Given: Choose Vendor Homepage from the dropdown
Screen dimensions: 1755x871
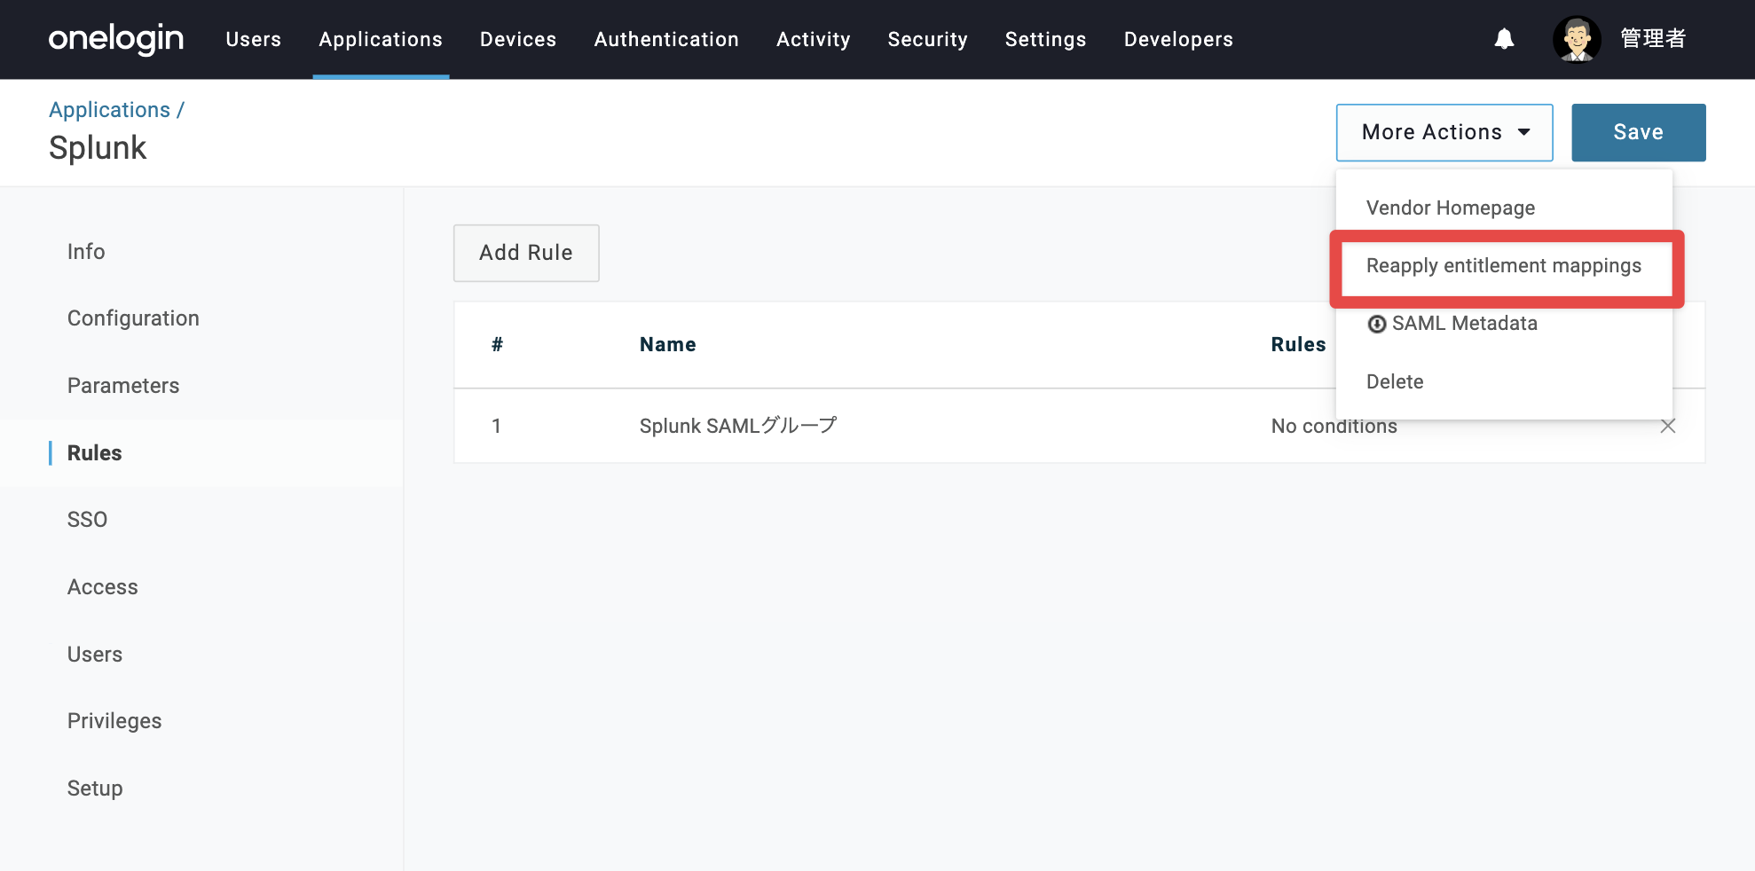Looking at the screenshot, I should (x=1504, y=208).
